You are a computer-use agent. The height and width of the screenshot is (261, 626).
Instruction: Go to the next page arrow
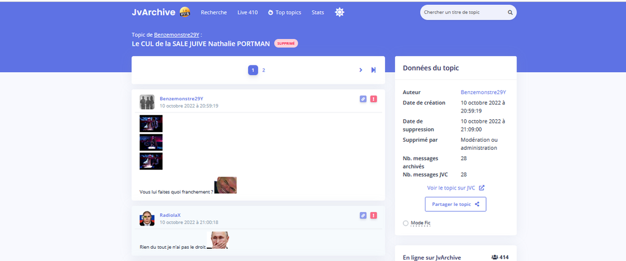coord(361,70)
